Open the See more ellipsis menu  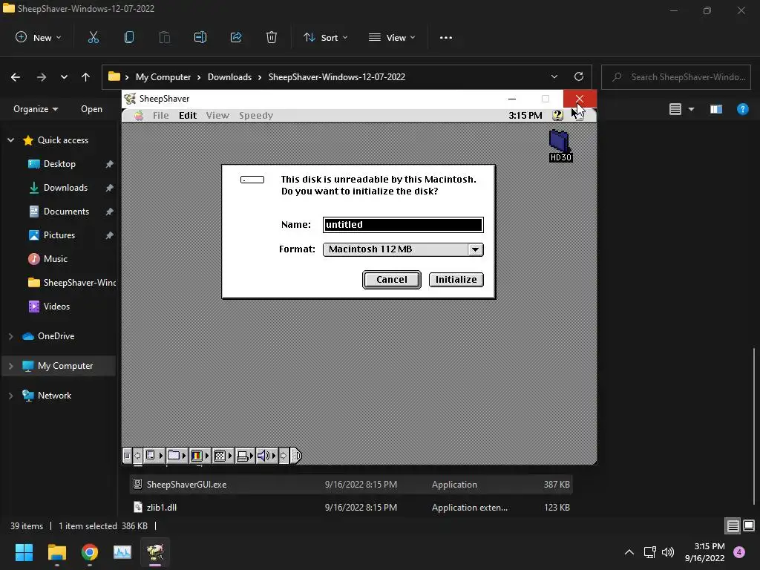coord(446,37)
